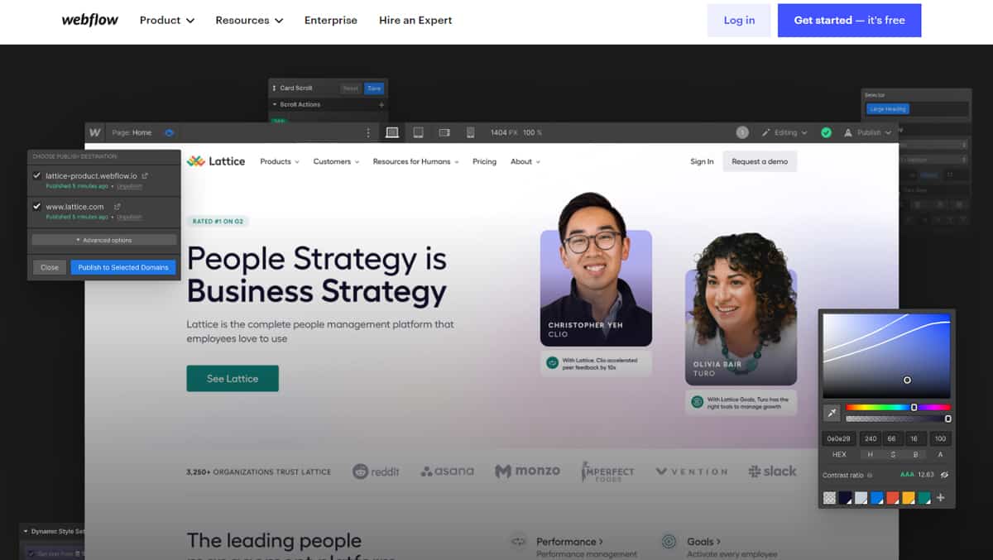This screenshot has height=560, width=993.
Task: Add a new swatch with plus icon
Action: click(x=940, y=498)
